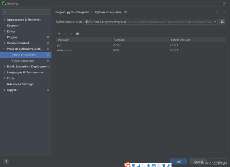Click the wrench icon in input toolbar
This screenshot has width=230, height=167.
[x=169, y=165]
